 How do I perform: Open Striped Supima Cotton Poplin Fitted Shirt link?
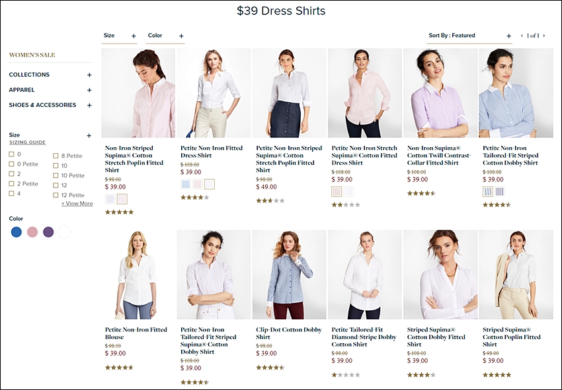click(512, 337)
